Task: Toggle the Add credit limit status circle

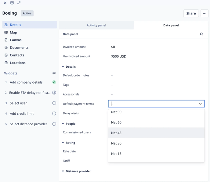Action: pyautogui.click(x=54, y=113)
